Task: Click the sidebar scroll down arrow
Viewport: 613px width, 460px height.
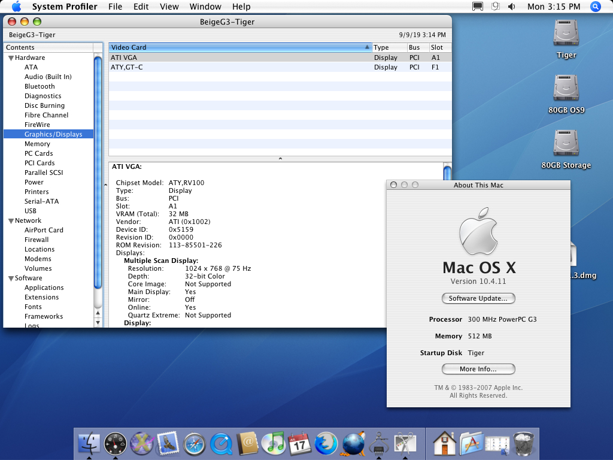Action: [98, 323]
